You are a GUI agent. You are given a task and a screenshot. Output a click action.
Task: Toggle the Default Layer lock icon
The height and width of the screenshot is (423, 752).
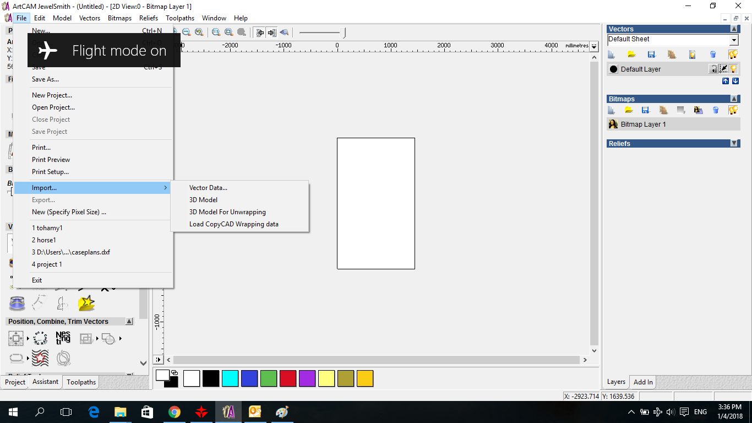(x=713, y=69)
